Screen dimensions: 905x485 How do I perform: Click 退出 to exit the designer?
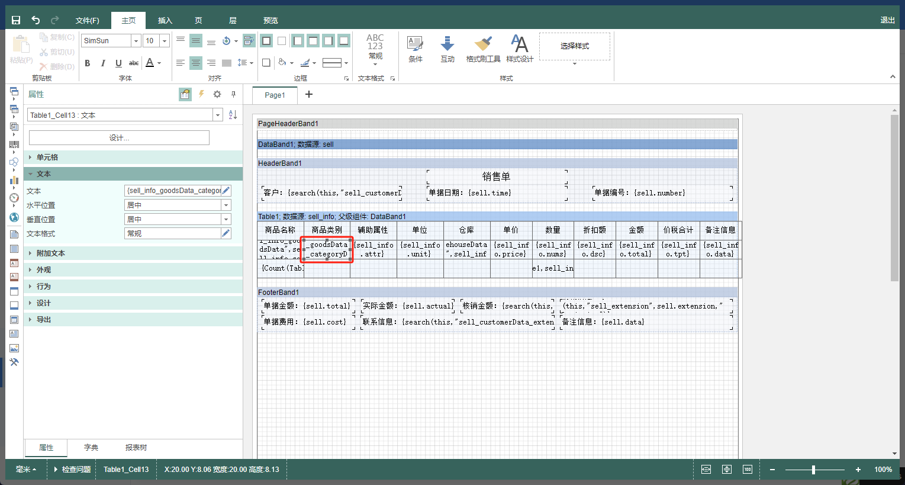click(x=887, y=20)
